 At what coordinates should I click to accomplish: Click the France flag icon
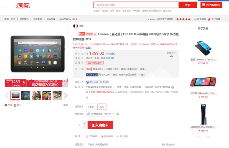76,26
